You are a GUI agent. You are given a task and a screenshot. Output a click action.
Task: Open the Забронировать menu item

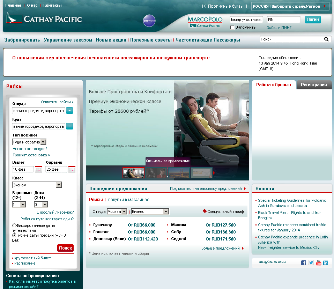point(22,40)
